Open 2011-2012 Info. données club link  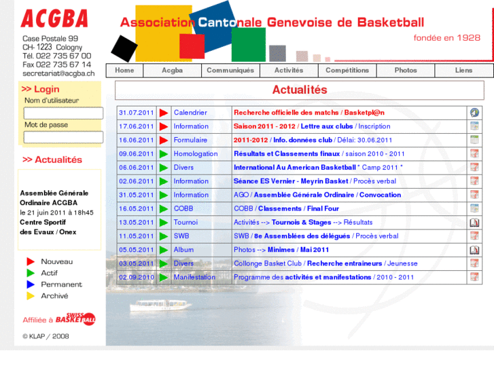click(x=313, y=140)
